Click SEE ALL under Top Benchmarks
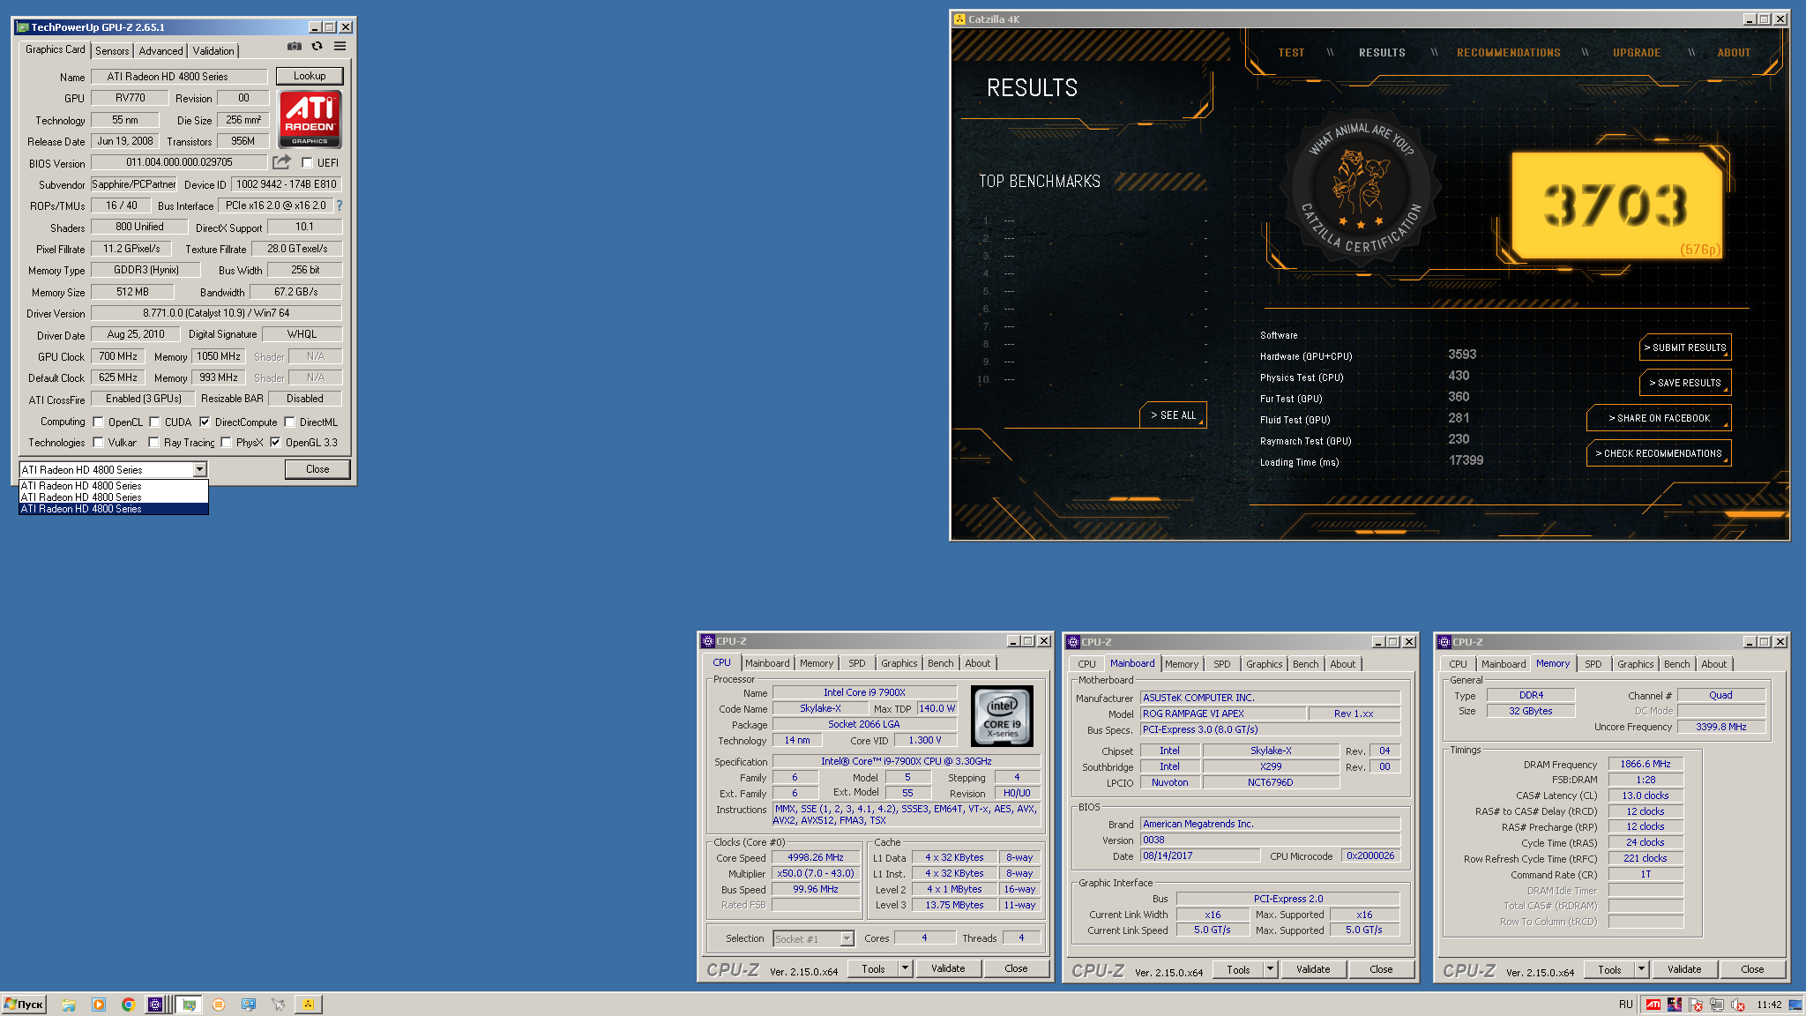The height and width of the screenshot is (1016, 1806). 1173,415
